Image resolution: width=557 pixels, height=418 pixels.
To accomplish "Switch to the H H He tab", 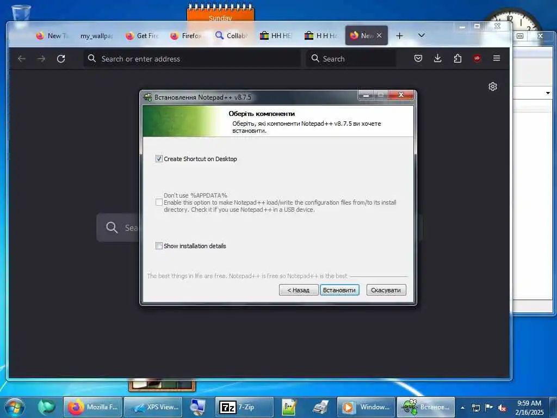I will tap(321, 35).
